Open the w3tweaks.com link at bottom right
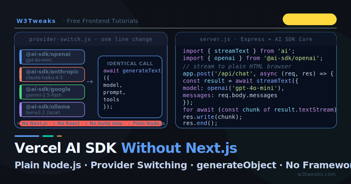Screen dimensions: 351x184 click(x=316, y=174)
